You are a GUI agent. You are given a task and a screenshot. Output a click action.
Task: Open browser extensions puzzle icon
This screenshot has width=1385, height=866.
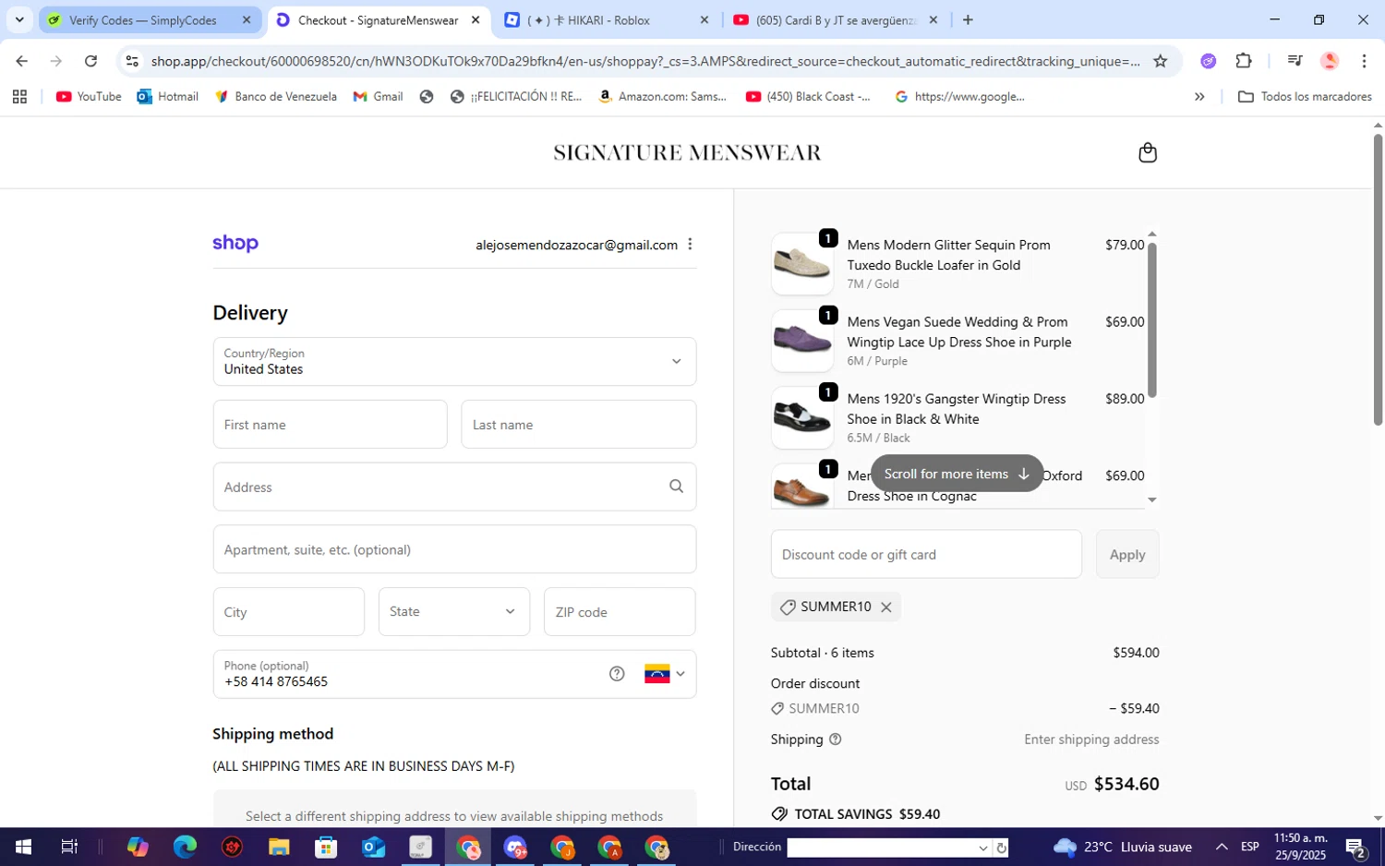tap(1244, 61)
